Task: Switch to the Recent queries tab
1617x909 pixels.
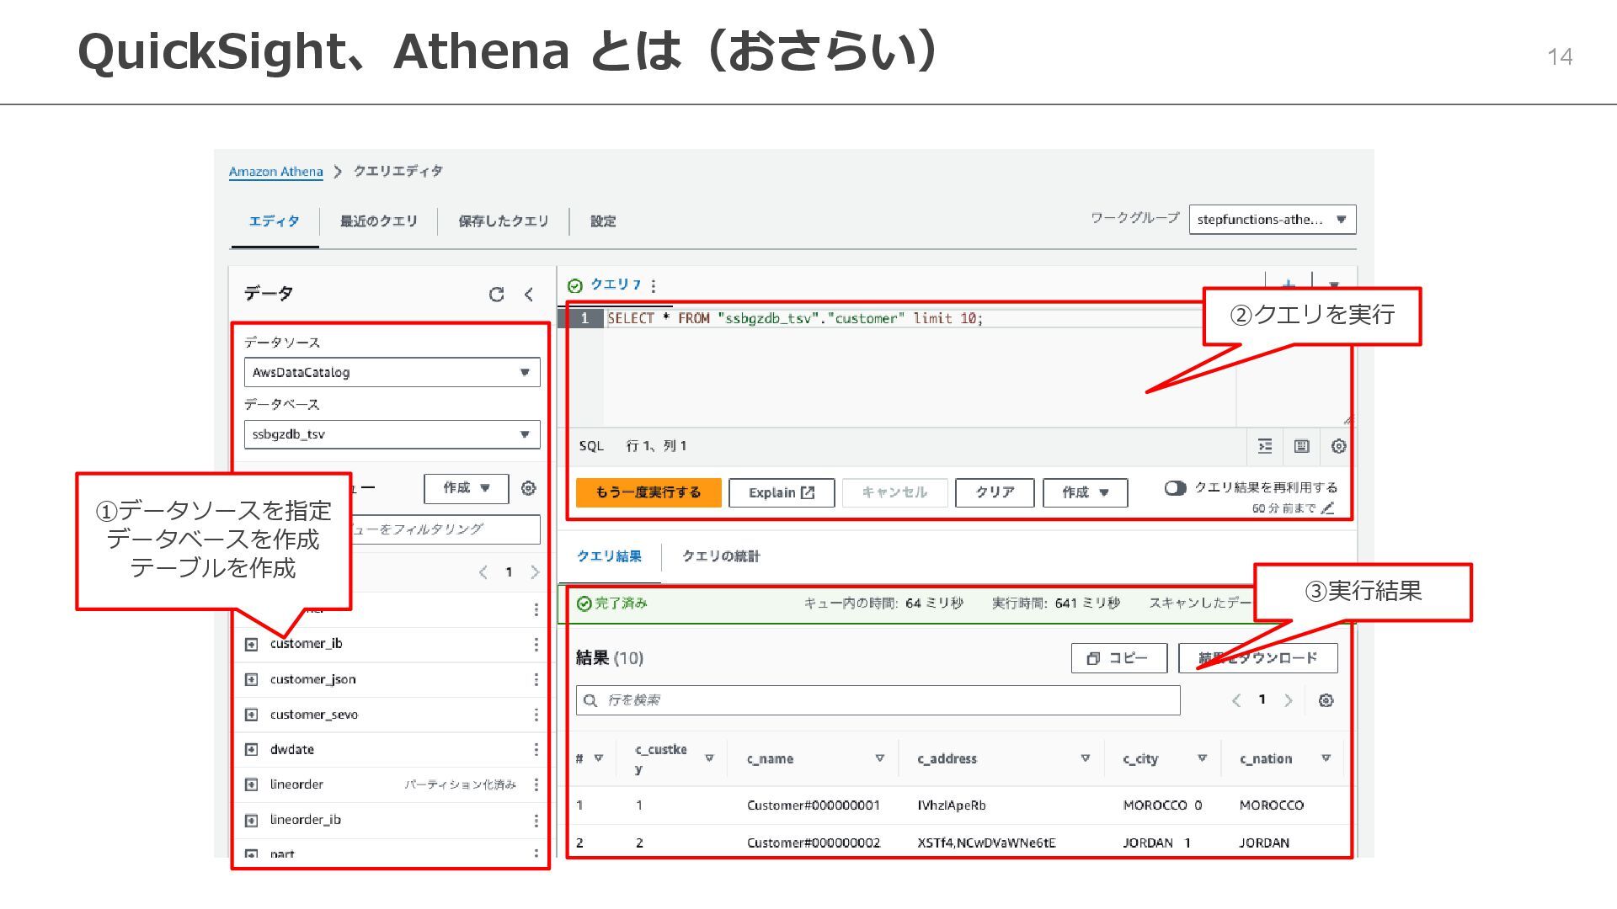Action: point(378,221)
